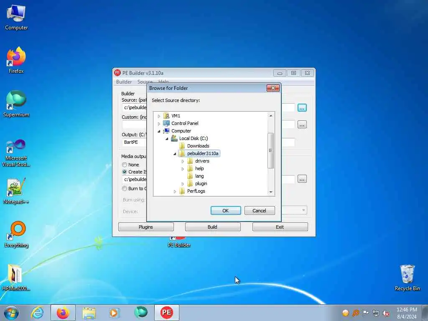This screenshot has height=321, width=428.
Task: Select the plugin folder in tree
Action: 197,184
